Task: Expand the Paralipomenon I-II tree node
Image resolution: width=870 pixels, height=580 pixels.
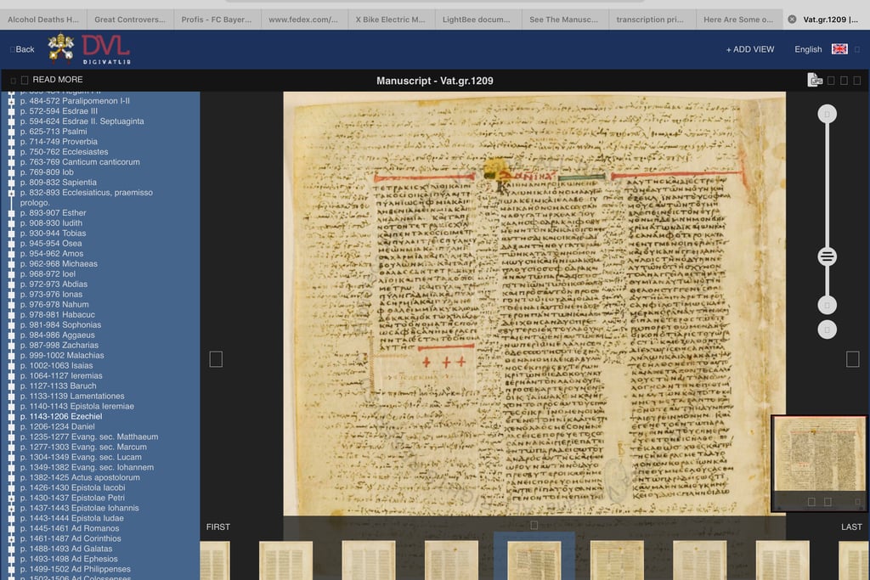Action: click(x=11, y=101)
